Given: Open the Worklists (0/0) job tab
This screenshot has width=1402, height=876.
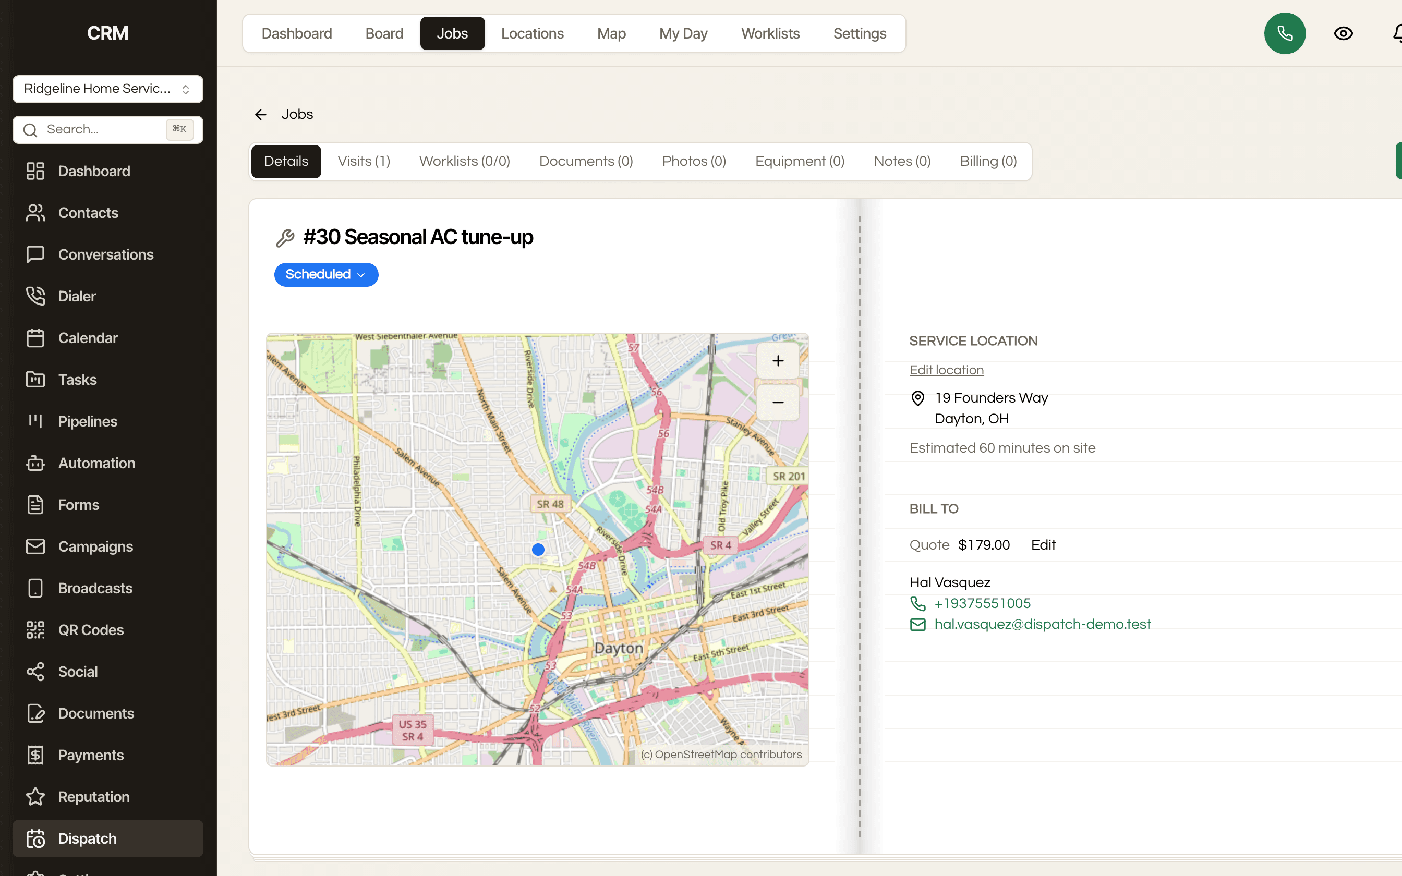Looking at the screenshot, I should (x=465, y=162).
